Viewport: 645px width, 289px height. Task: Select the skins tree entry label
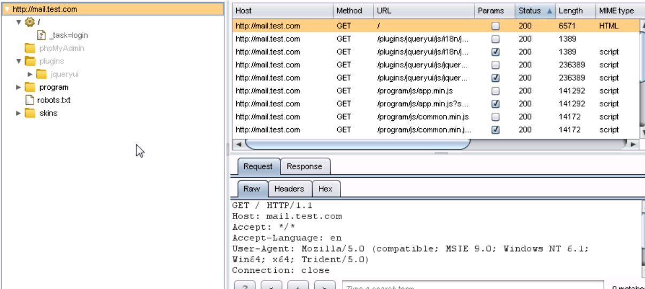[49, 113]
